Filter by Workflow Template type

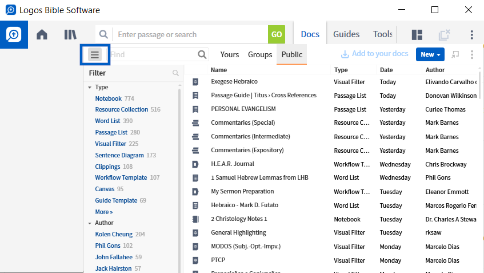121,177
